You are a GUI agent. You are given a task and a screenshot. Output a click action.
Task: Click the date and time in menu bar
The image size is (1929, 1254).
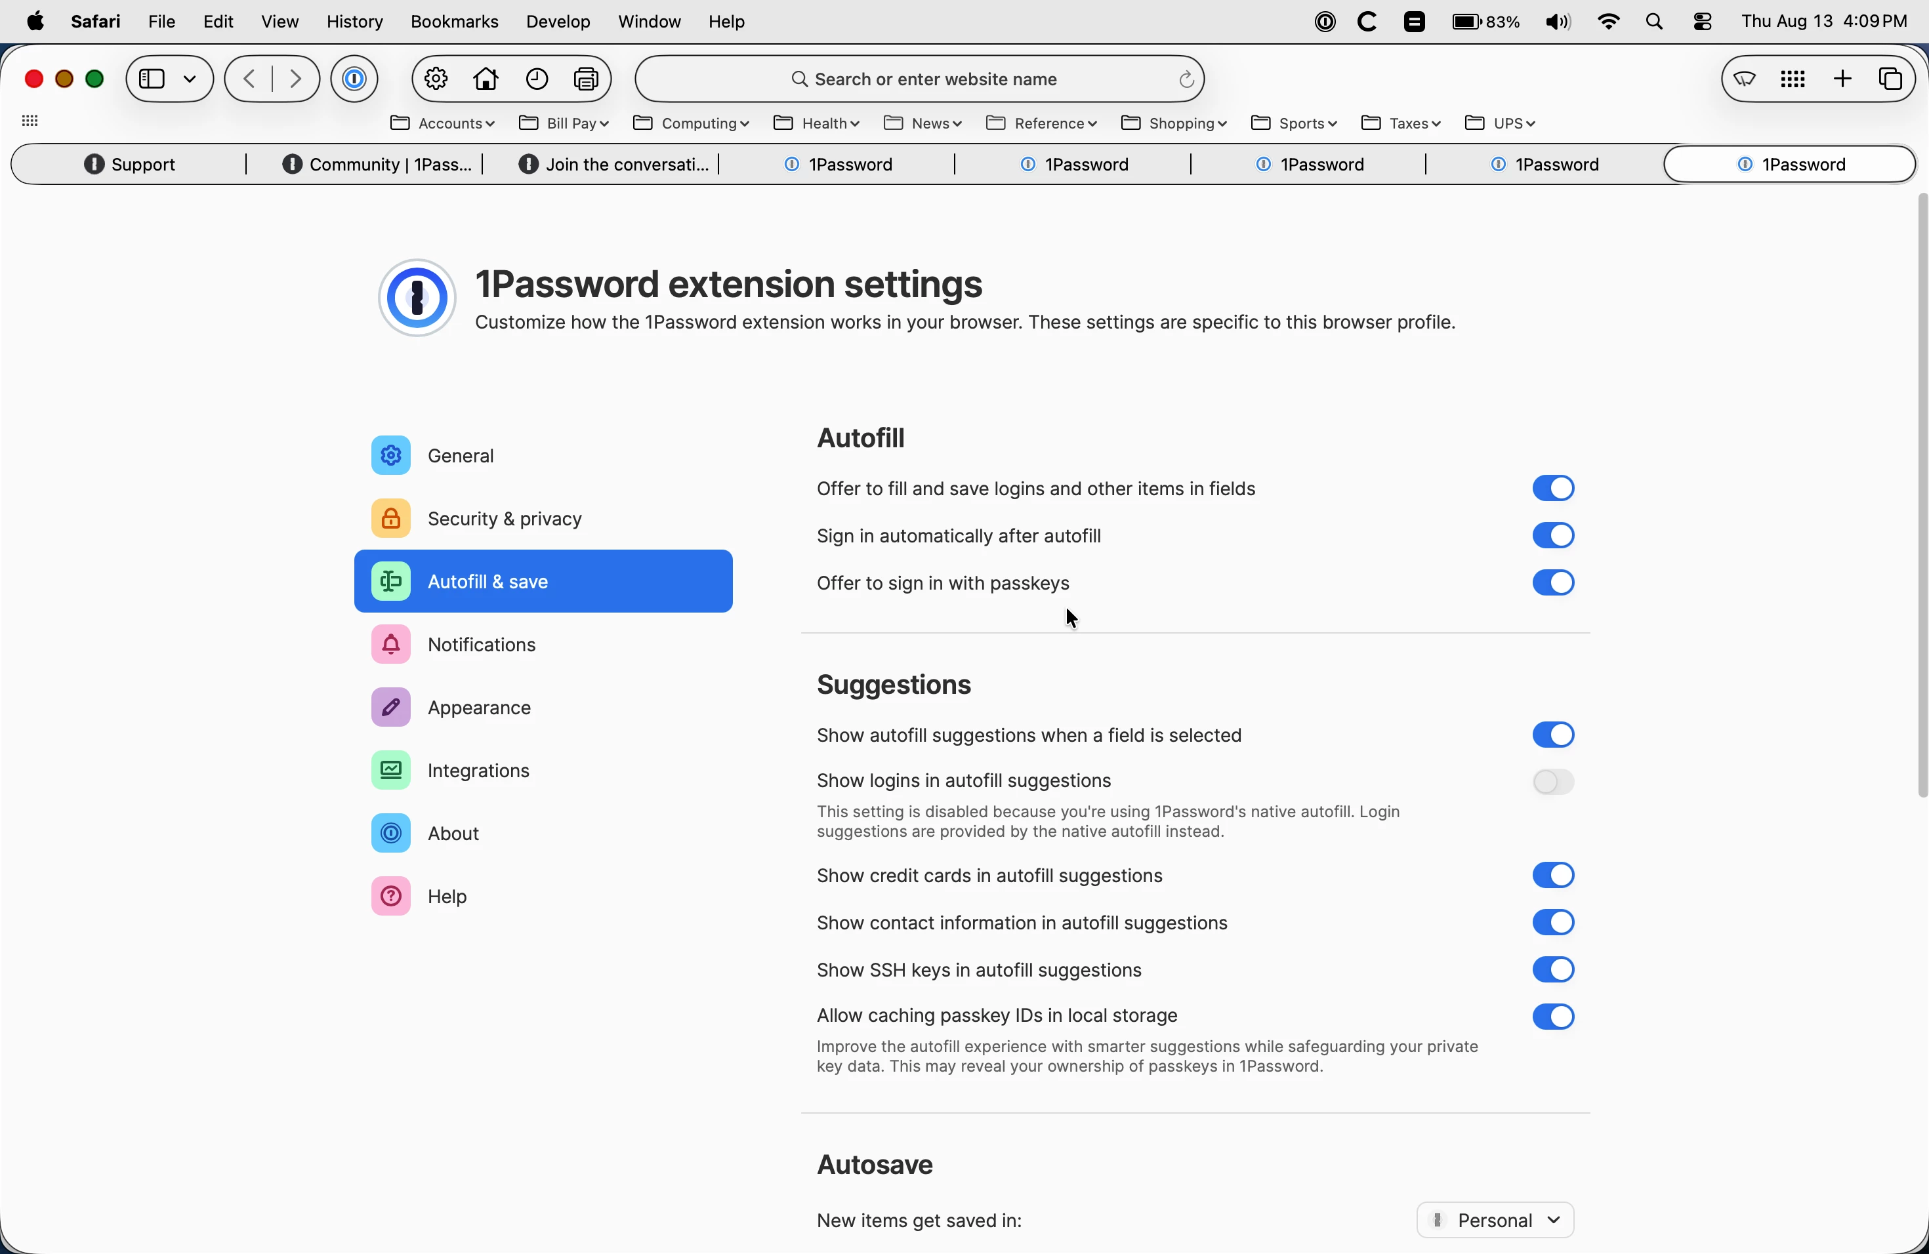[1823, 22]
